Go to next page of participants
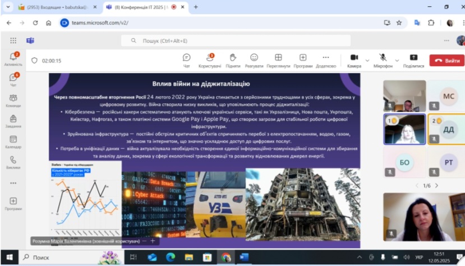The width and height of the screenshot is (465, 266). 436,186
